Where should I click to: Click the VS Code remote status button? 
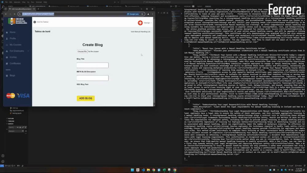pos(2,166)
